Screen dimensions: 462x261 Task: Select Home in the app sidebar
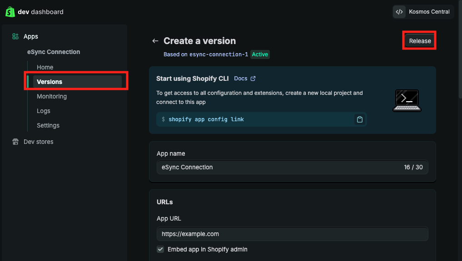(45, 67)
